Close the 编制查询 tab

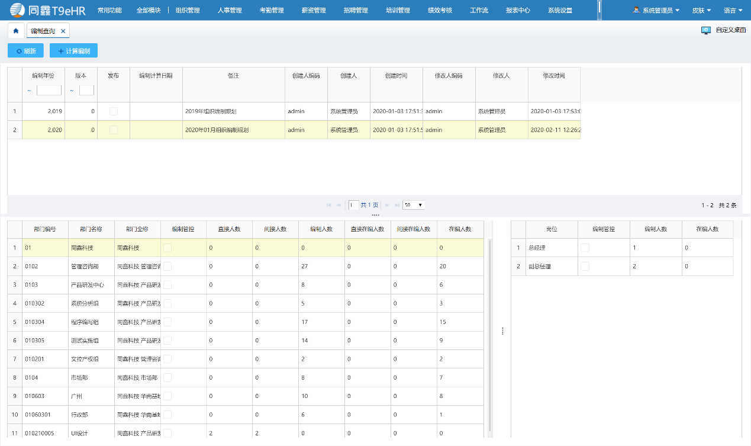pos(63,31)
